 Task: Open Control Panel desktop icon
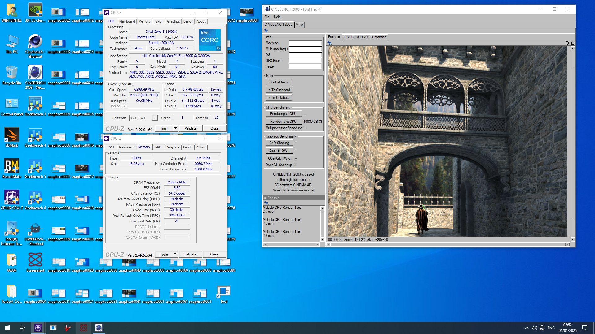[12, 107]
